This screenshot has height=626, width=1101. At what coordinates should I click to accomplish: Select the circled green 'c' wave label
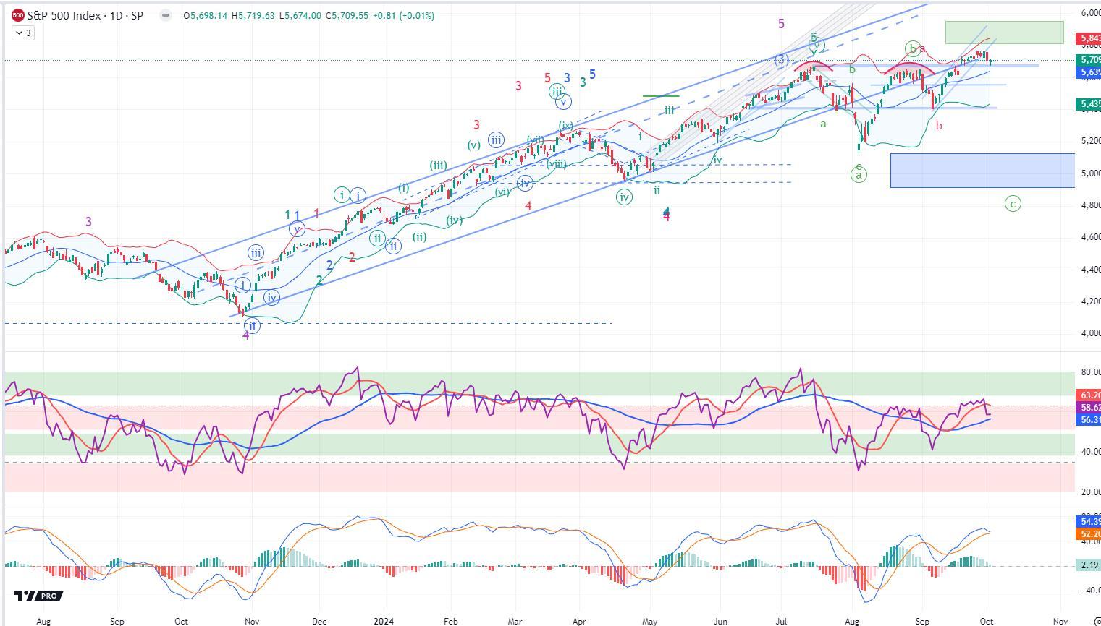(1013, 204)
